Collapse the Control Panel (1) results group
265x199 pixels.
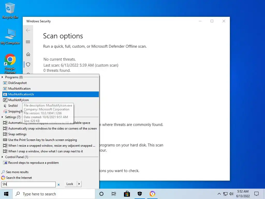[x=2, y=157]
